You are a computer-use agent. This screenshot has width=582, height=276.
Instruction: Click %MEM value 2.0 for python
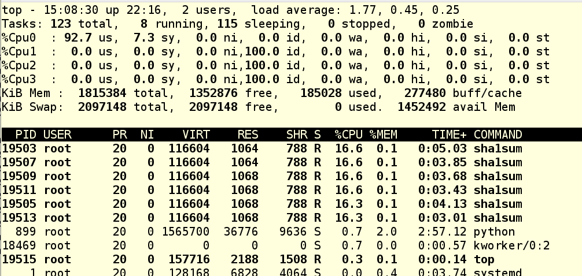tap(386, 232)
